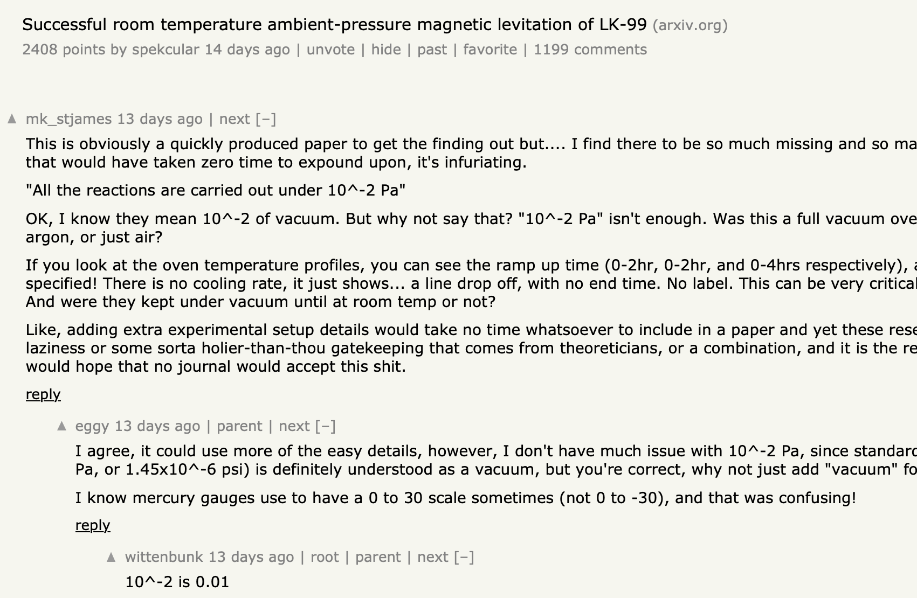Hide this story
Viewport: 917px width, 598px height.
(x=386, y=50)
